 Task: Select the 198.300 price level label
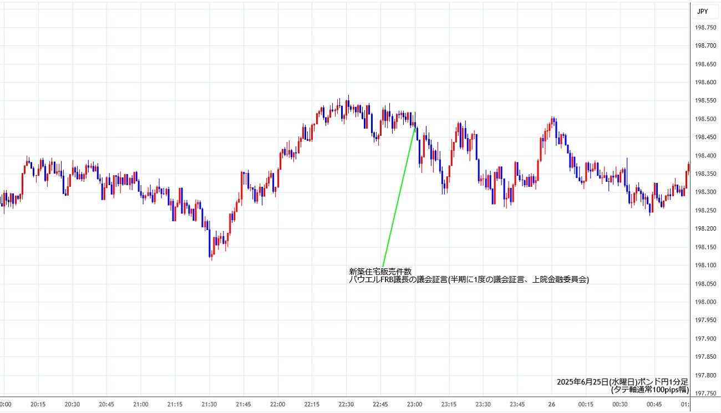click(x=705, y=192)
